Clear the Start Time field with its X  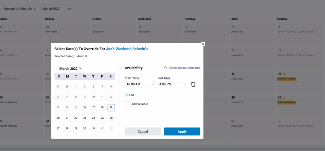[152, 85]
